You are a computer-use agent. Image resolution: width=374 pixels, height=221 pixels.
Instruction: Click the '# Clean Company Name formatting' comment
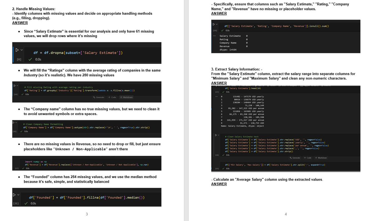coord(43,124)
